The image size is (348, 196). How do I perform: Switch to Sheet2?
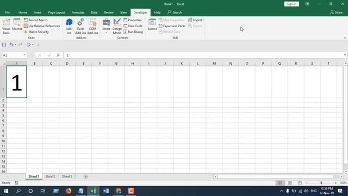point(50,176)
